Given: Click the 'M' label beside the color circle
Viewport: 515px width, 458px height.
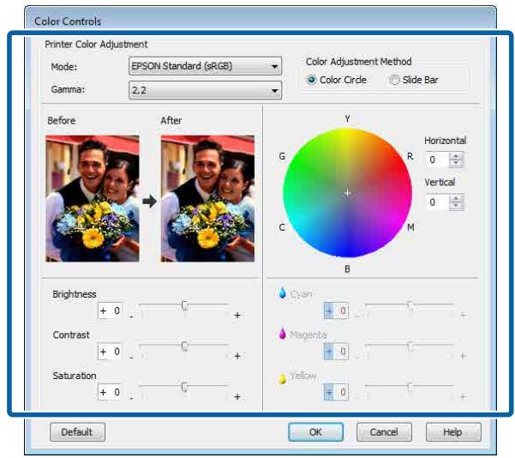Looking at the screenshot, I should (410, 227).
